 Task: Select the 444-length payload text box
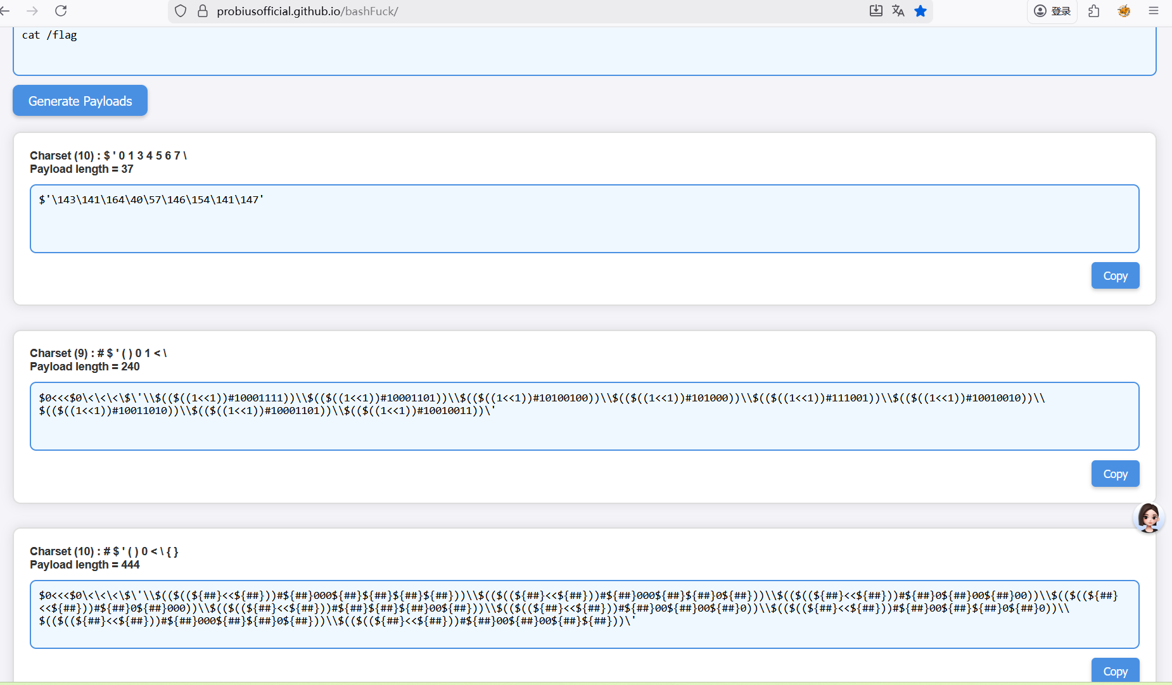[x=584, y=614]
